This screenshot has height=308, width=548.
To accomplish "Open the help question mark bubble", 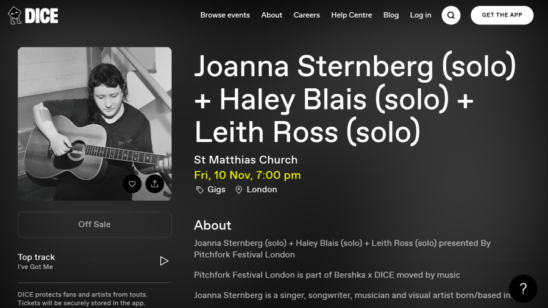I will coord(523,289).
